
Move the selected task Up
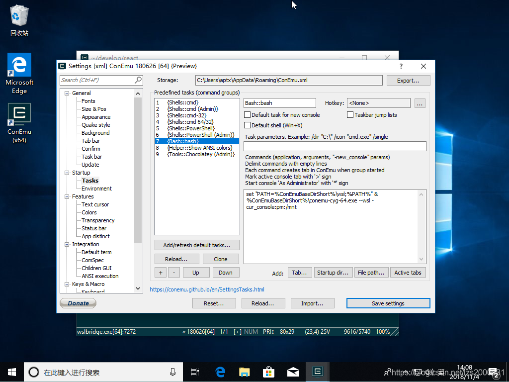point(196,273)
